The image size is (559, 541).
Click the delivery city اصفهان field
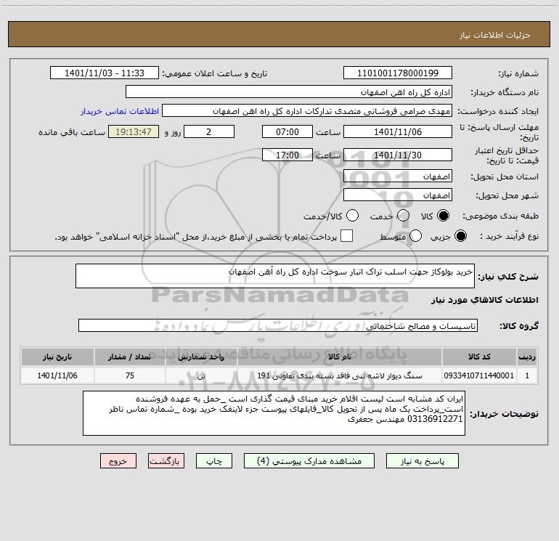pos(398,195)
